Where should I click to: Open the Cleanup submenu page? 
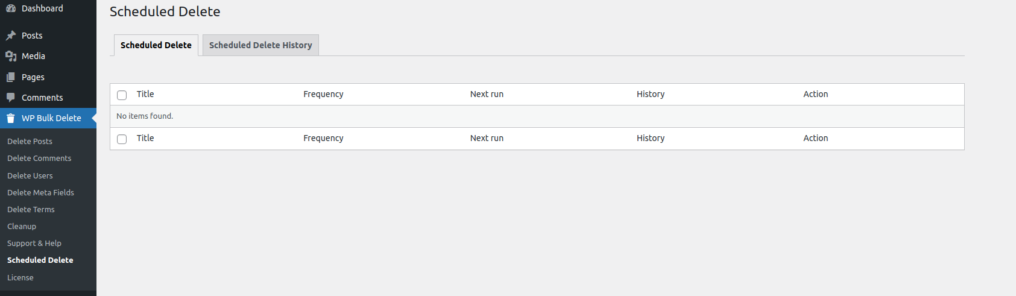[22, 226]
